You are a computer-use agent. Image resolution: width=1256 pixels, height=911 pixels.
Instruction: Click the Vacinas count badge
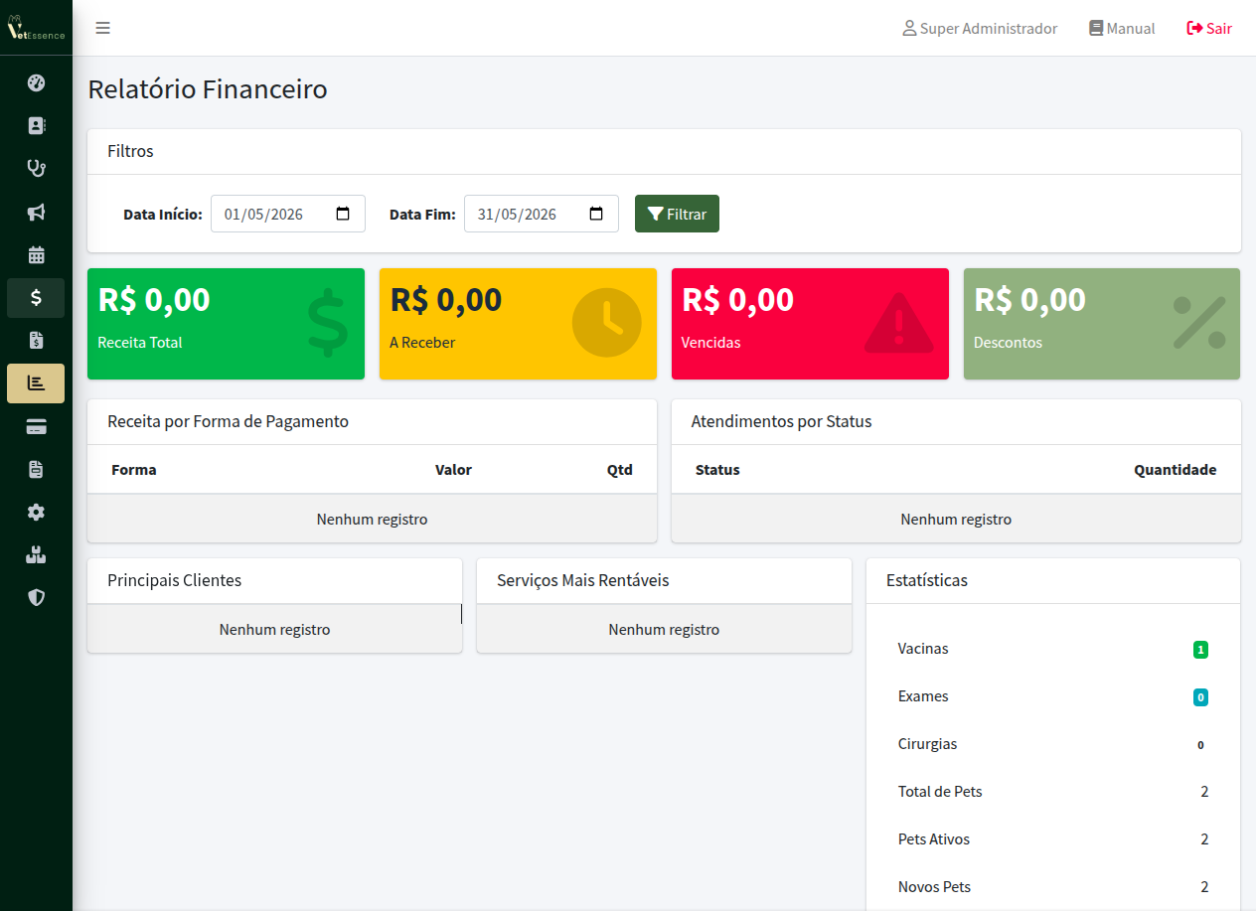[x=1200, y=650]
